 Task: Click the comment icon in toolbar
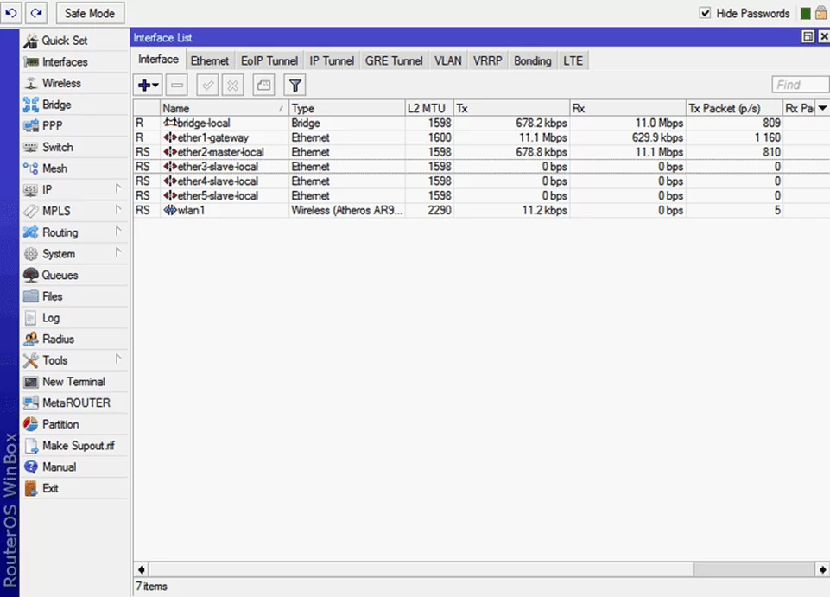click(x=263, y=85)
